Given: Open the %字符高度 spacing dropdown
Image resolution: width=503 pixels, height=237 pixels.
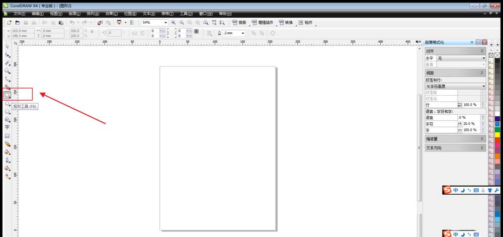Looking at the screenshot, I should (x=456, y=86).
